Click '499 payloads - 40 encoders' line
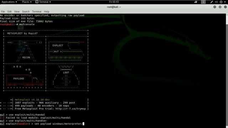The height and width of the screenshot is (128, 228). pyautogui.click(x=42, y=106)
